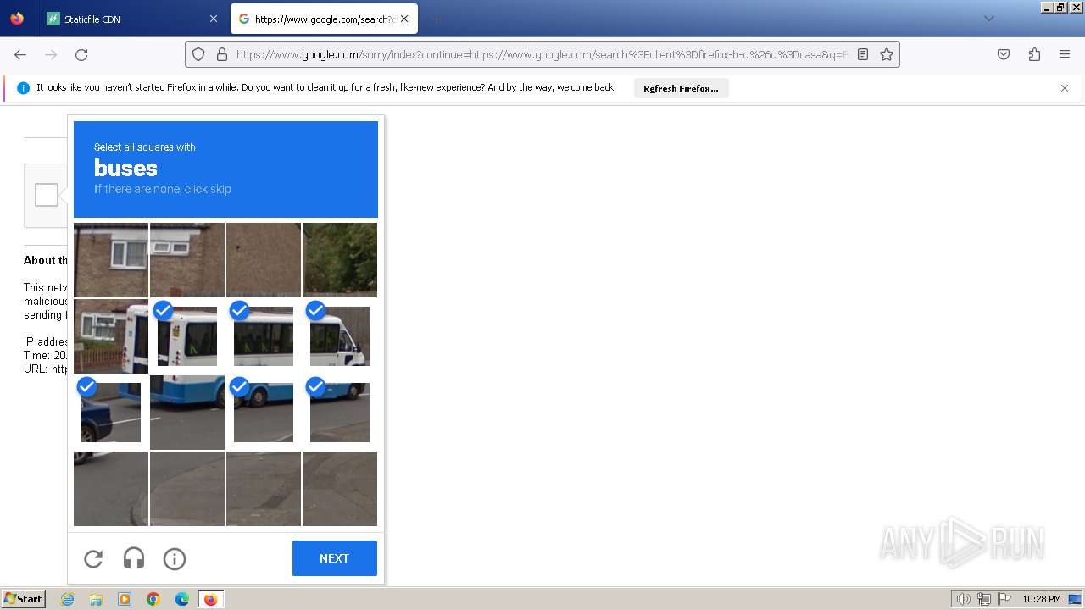The image size is (1085, 610).
Task: Select tile with green tree foliage
Action: pyautogui.click(x=340, y=260)
